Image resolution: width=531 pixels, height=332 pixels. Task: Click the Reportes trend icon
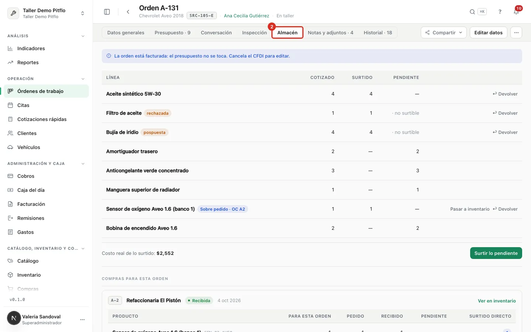[x=10, y=62]
